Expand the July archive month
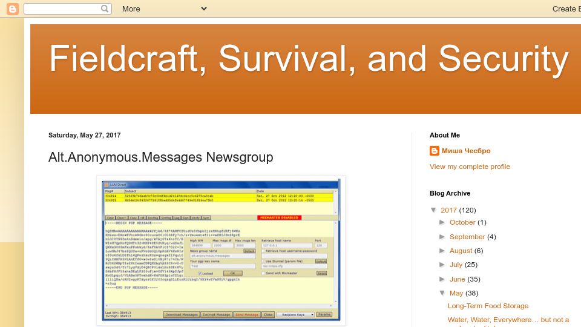Viewport: 581px width, 327px height. 442,265
